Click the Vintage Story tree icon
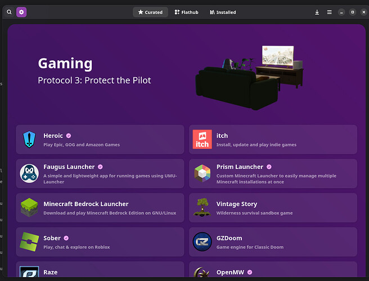This screenshot has width=369, height=281. 202,207
